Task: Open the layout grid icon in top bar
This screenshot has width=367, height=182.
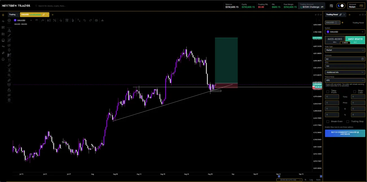Action: (331, 6)
